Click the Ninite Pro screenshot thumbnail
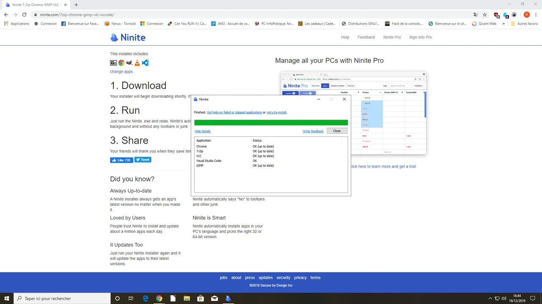 [354, 113]
